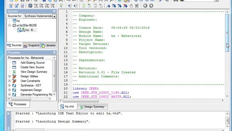Viewport: 232px width, 131px height.
Task: Click the round back arrow icon
Action: [145, 6]
